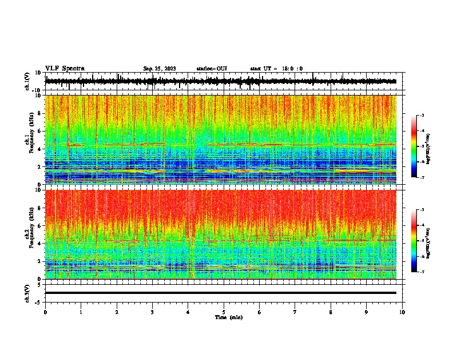Viewport: 453px width, 350px height.
Task: Click time axis tick label "1"
Action: (x=81, y=312)
